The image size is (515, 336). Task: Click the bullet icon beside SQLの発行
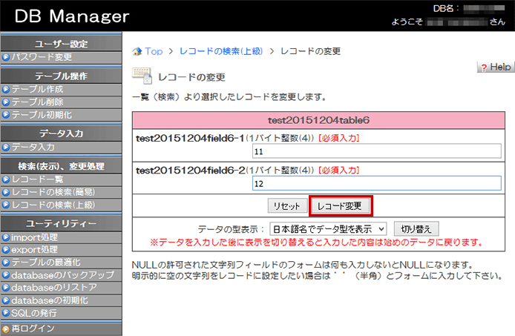[6, 313]
